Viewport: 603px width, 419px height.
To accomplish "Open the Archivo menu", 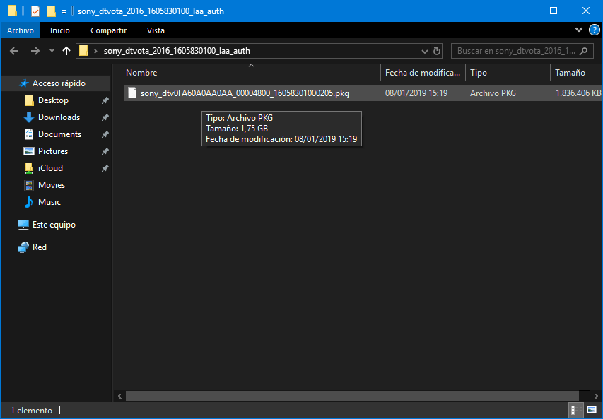I will (x=21, y=30).
